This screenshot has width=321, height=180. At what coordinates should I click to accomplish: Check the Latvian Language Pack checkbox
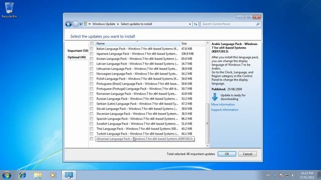[91, 63]
